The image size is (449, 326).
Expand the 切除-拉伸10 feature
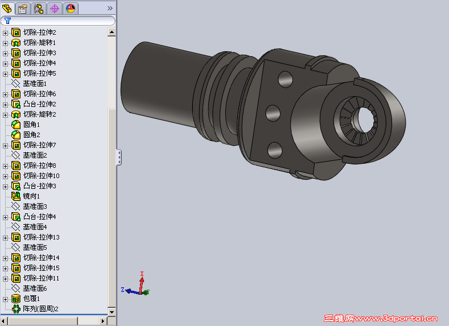[x=5, y=176]
